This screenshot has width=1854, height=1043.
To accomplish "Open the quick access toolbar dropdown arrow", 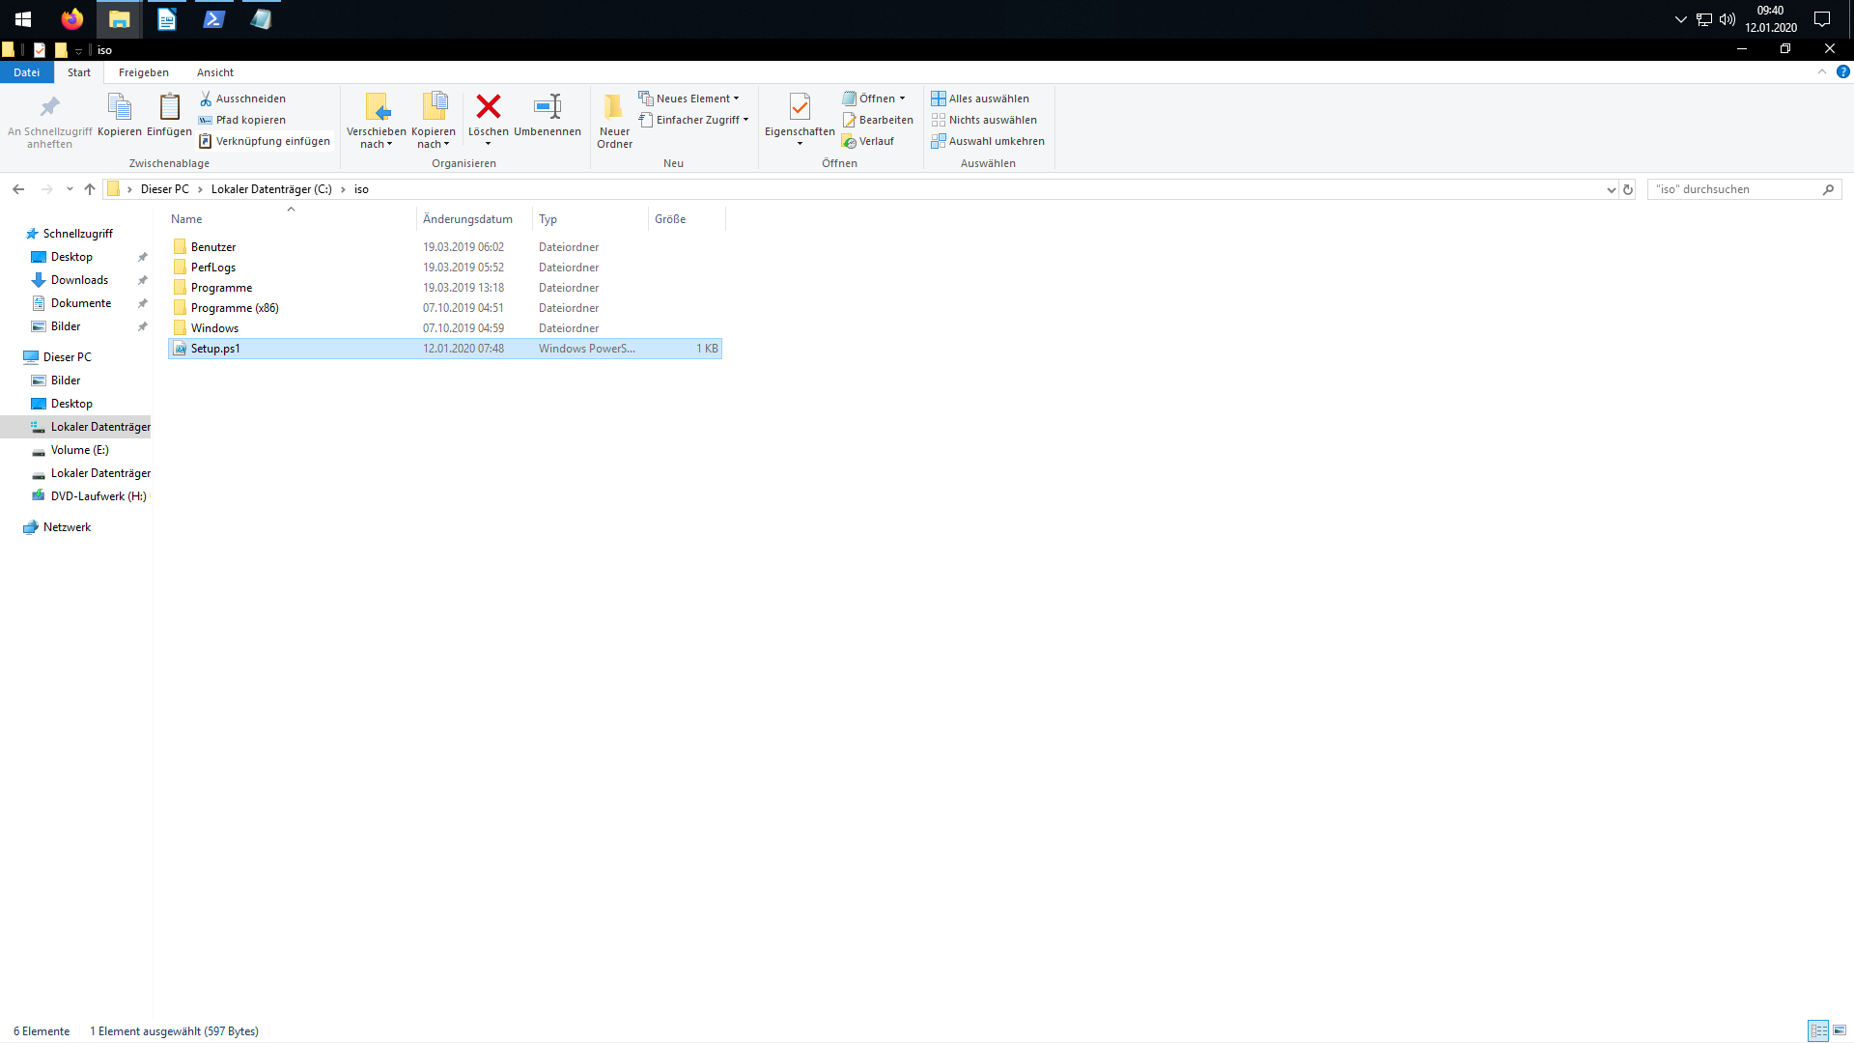I will [79, 50].
